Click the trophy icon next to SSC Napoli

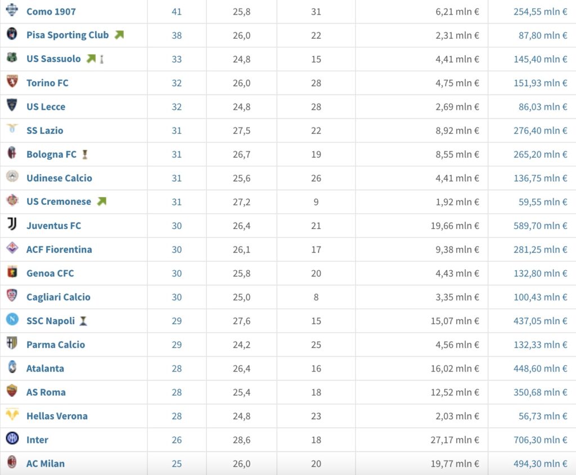coord(83,321)
